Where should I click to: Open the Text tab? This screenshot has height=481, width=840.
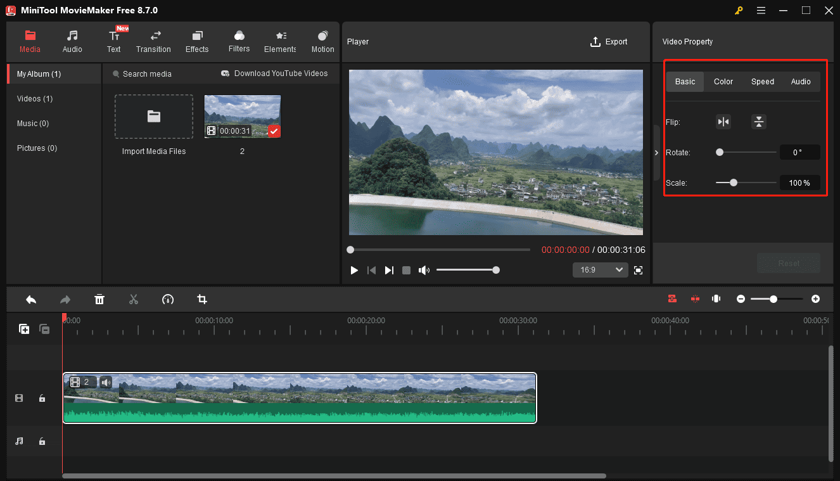coord(114,42)
